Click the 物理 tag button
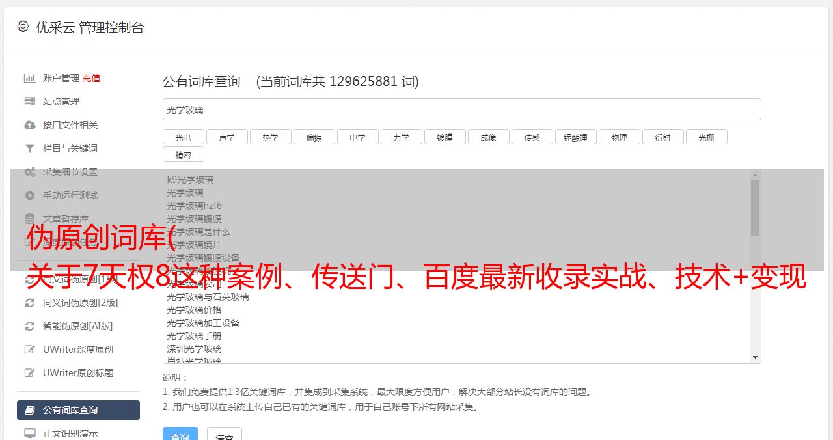833x440 pixels. [x=619, y=137]
